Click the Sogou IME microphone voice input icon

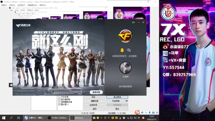pos(150,113)
